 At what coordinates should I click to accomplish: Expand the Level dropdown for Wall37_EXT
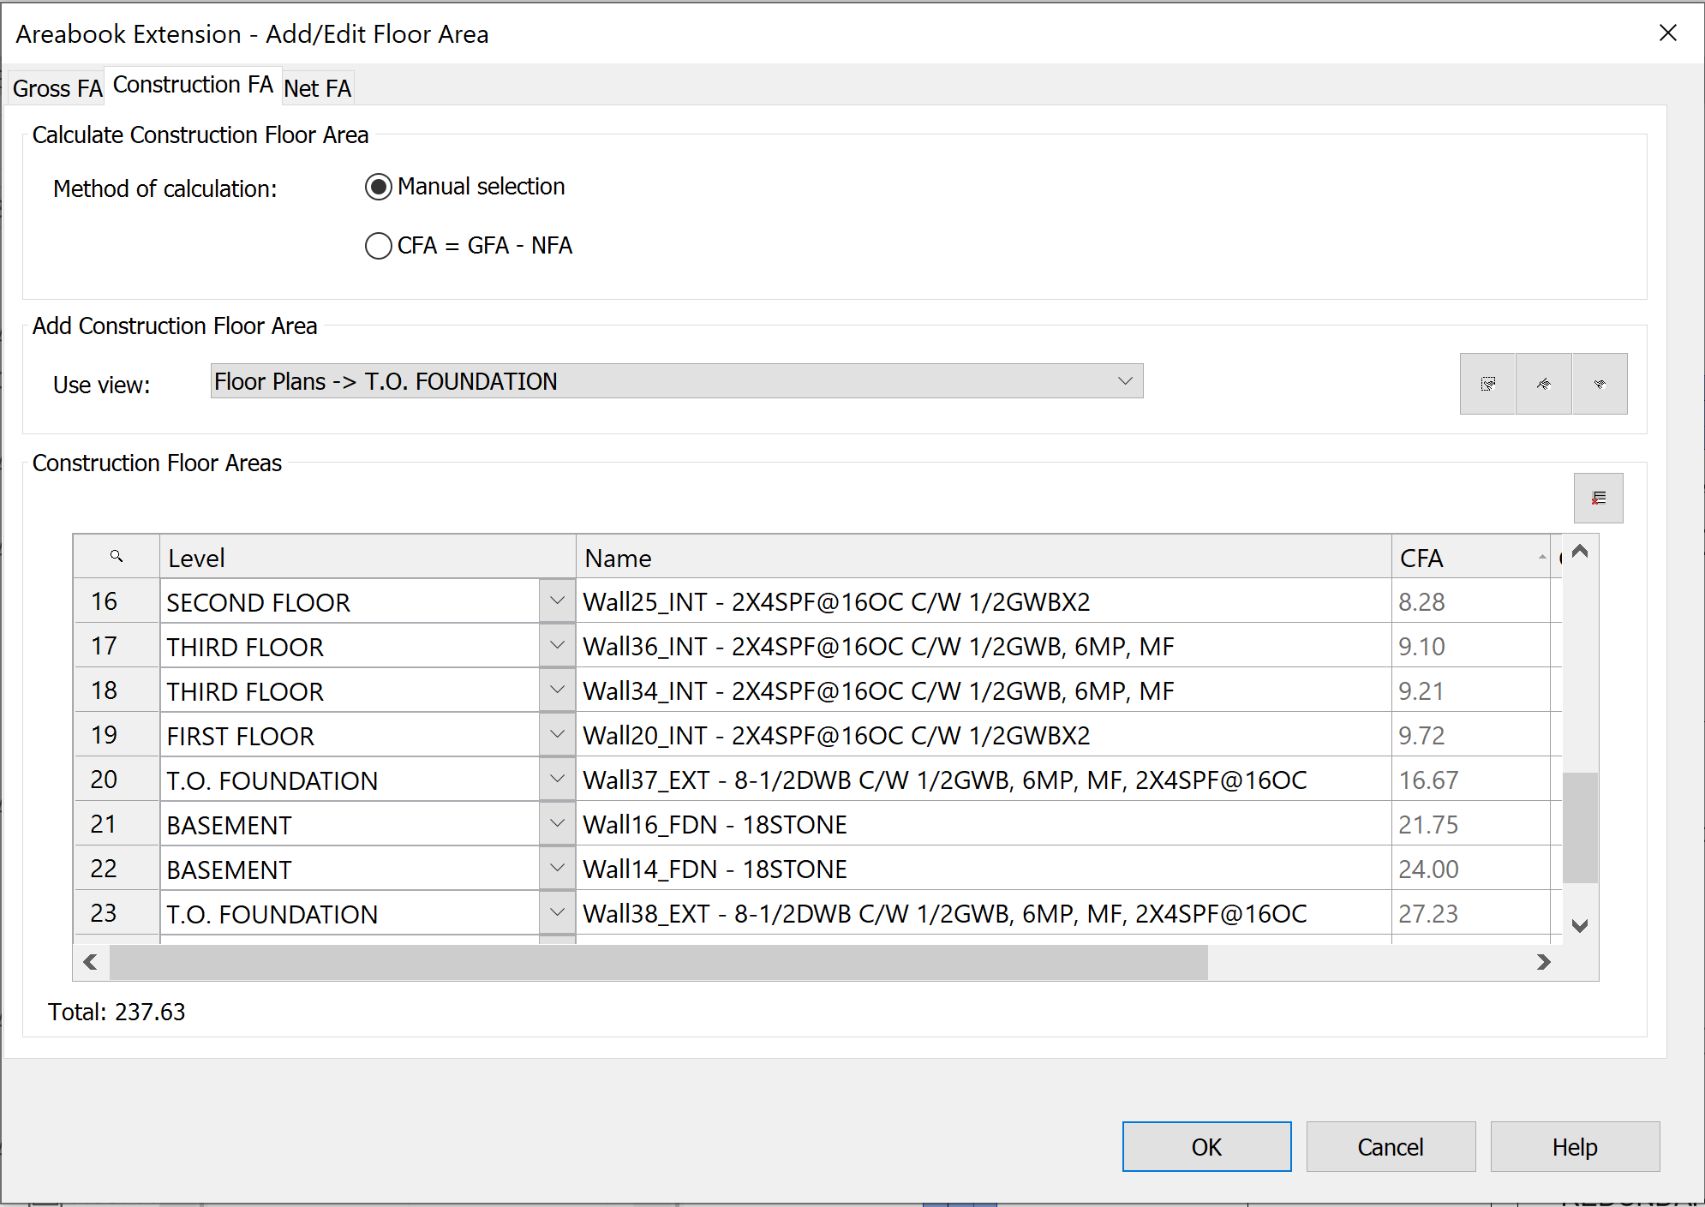point(556,779)
